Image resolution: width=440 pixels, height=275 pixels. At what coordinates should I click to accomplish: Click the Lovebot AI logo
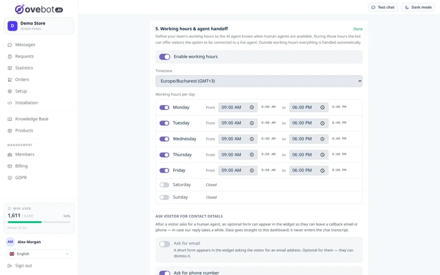click(39, 9)
